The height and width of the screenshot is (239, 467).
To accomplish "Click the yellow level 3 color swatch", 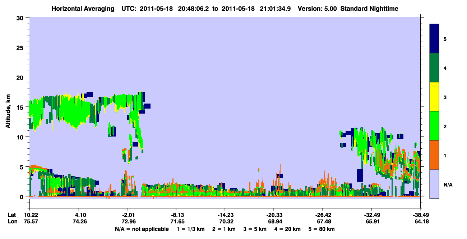I will [434, 97].
